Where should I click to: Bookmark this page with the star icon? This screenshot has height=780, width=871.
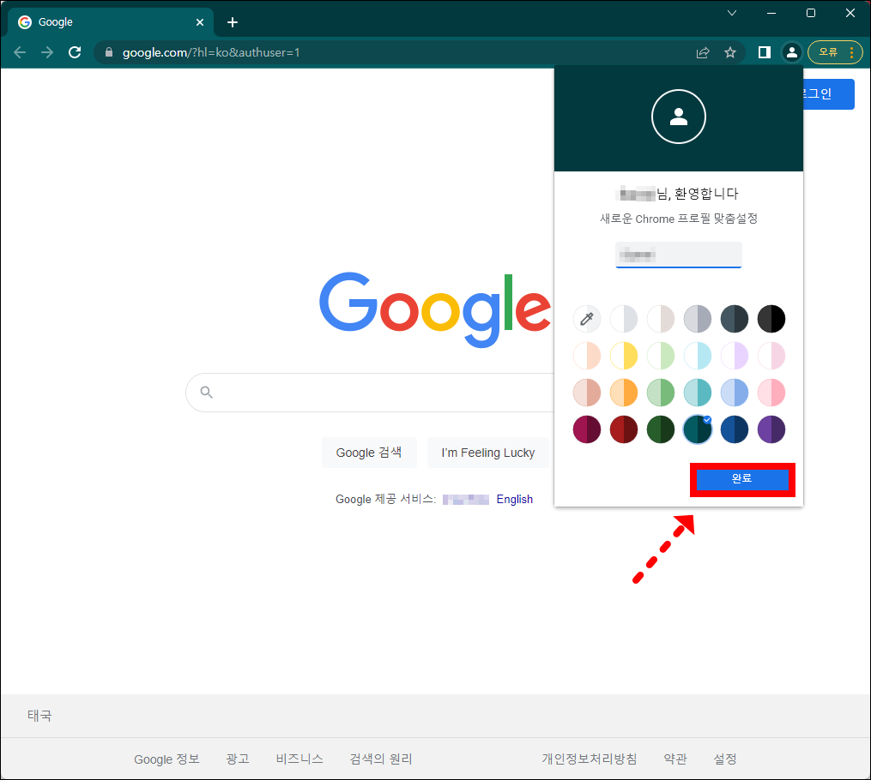point(730,52)
